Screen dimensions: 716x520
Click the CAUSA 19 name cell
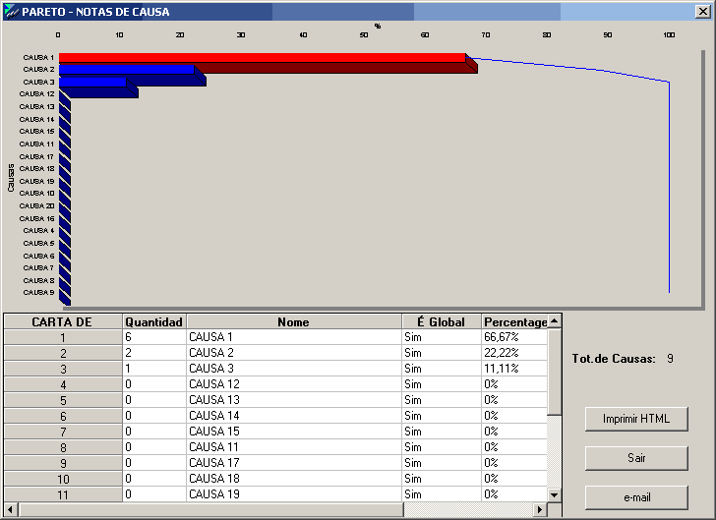click(x=294, y=494)
